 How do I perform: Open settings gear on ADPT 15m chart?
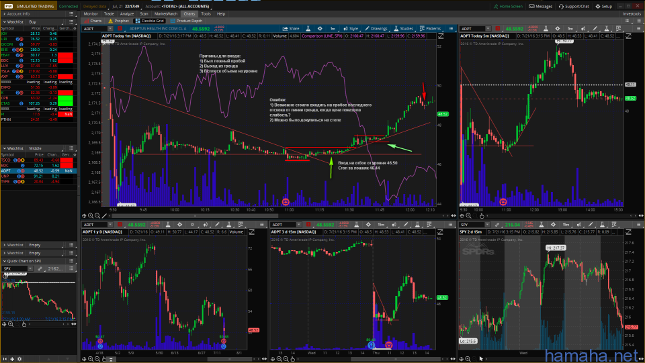click(368, 225)
